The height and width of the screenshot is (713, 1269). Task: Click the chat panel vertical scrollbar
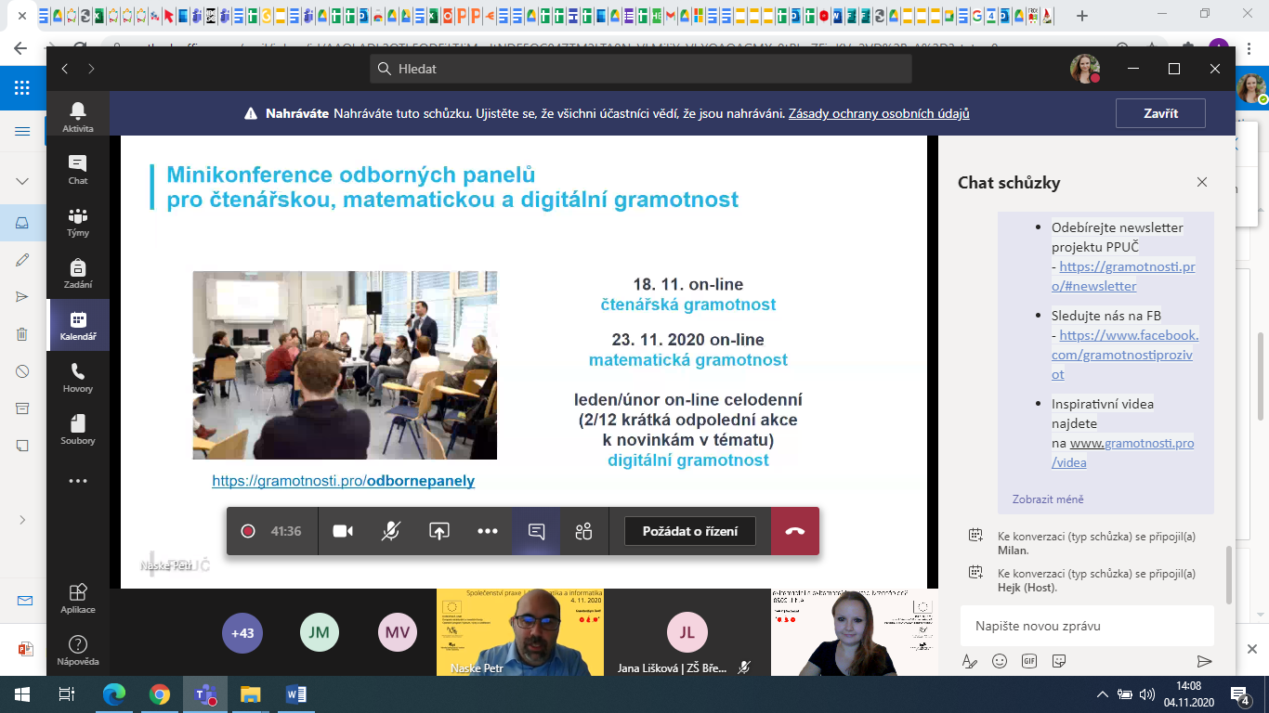click(1228, 574)
